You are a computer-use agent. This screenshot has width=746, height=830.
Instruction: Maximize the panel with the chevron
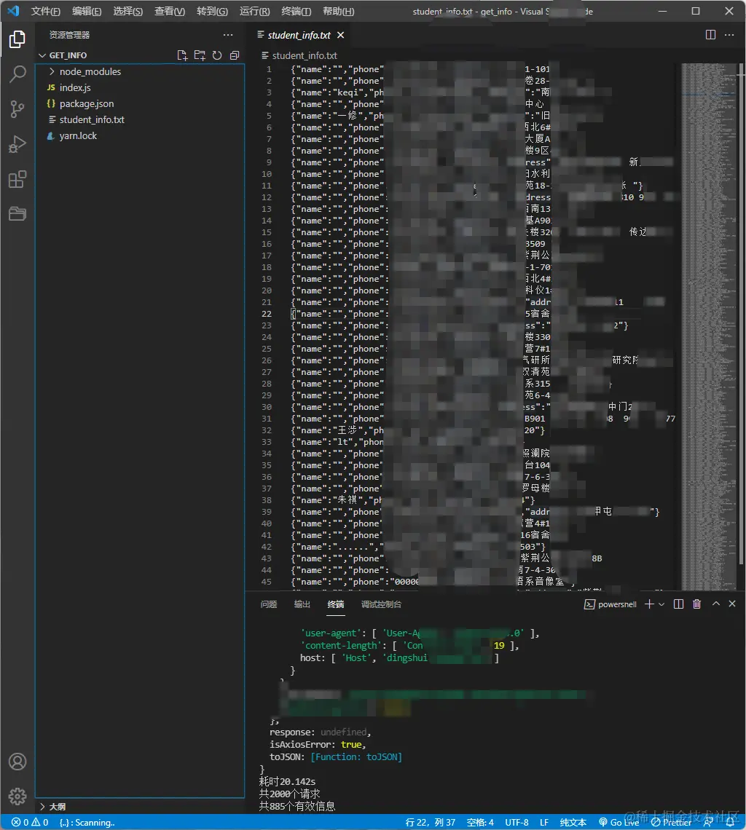coord(716,604)
